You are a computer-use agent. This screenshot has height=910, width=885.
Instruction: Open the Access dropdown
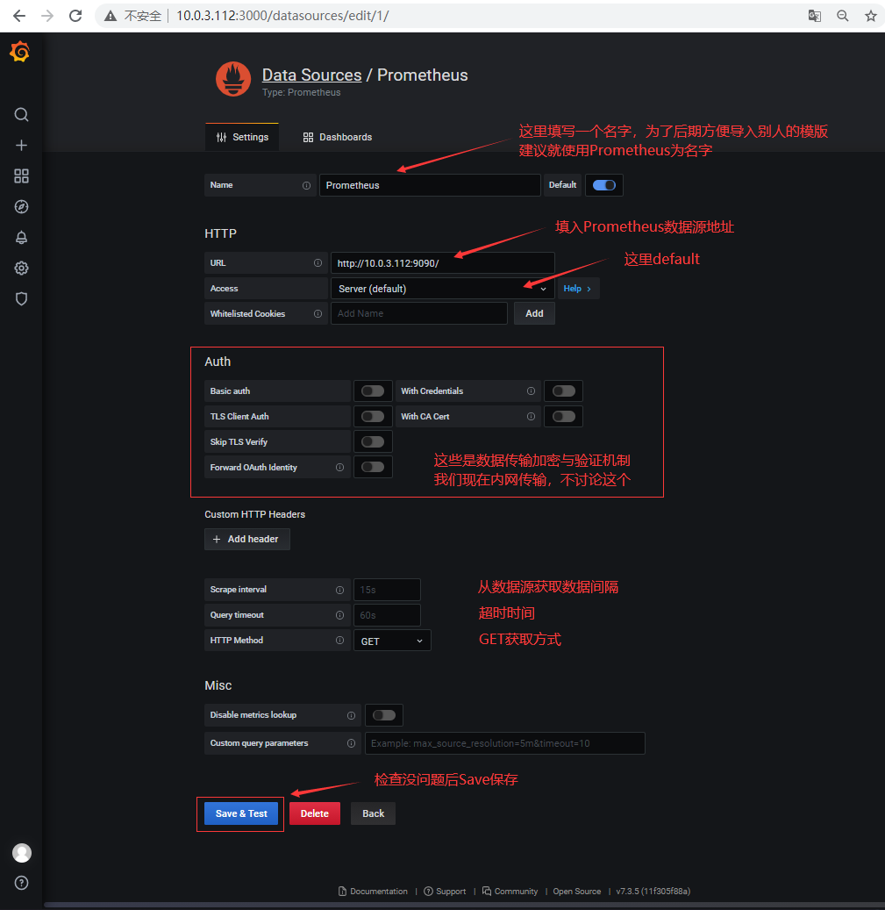pyautogui.click(x=441, y=288)
